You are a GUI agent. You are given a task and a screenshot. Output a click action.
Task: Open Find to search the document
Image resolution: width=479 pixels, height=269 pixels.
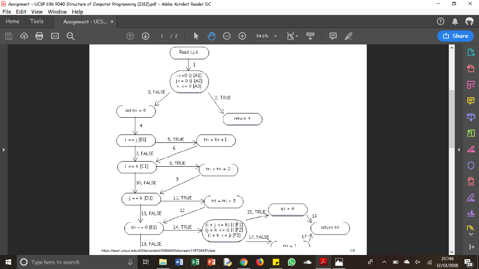pyautogui.click(x=70, y=35)
